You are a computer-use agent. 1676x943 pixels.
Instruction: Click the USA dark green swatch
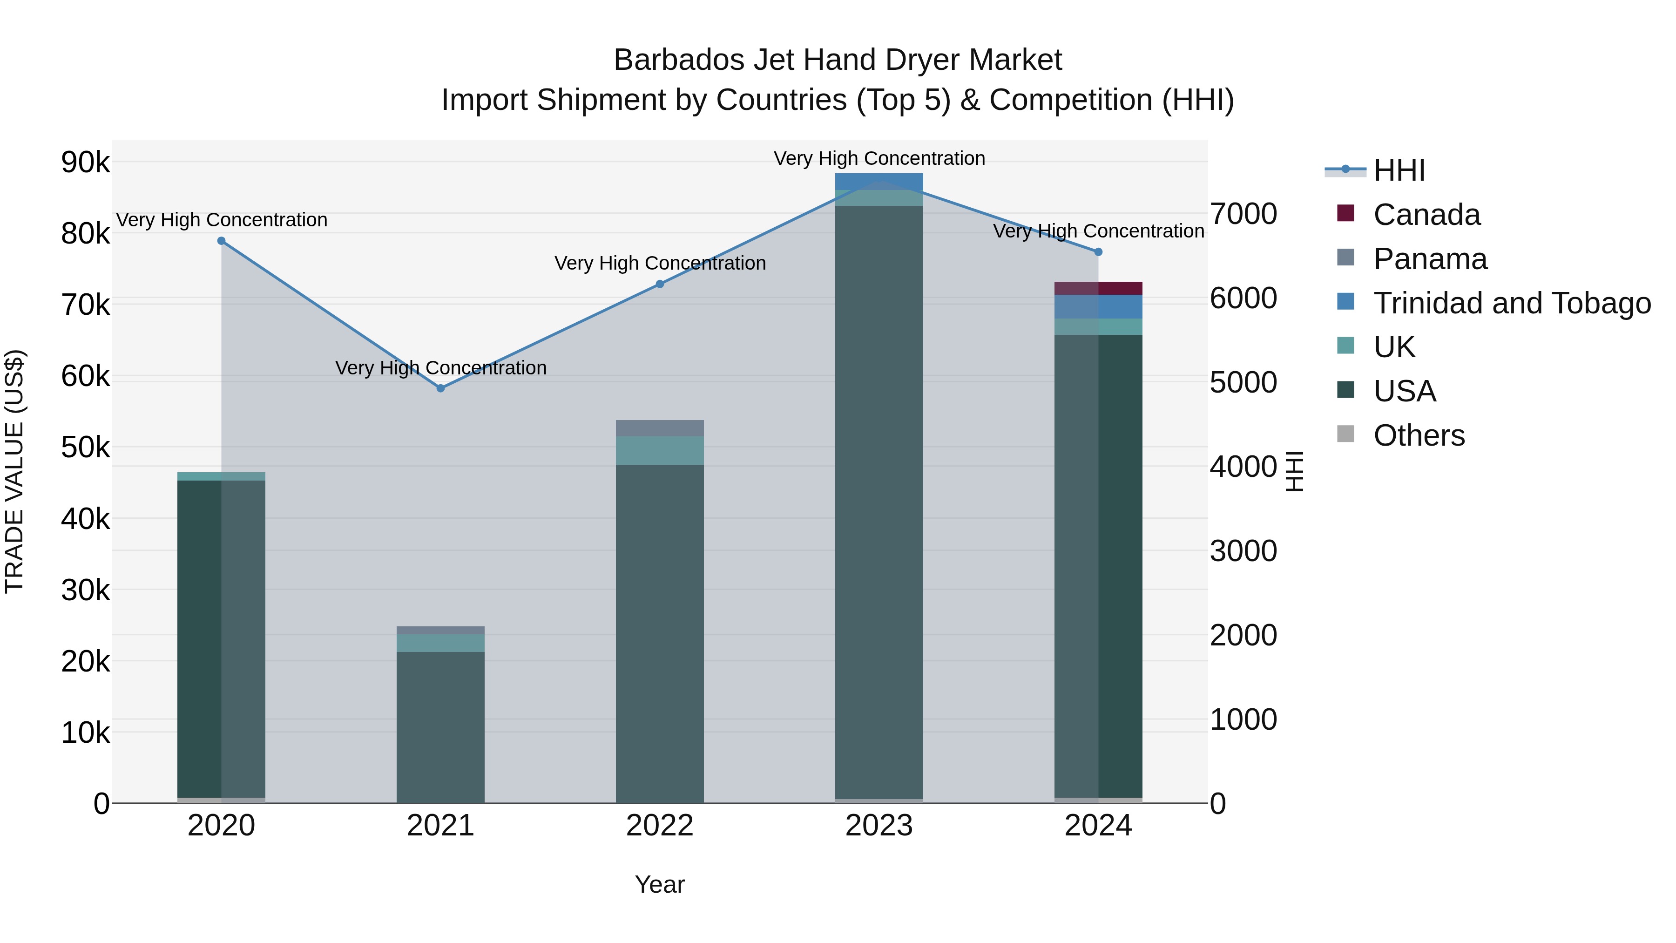tap(1345, 389)
